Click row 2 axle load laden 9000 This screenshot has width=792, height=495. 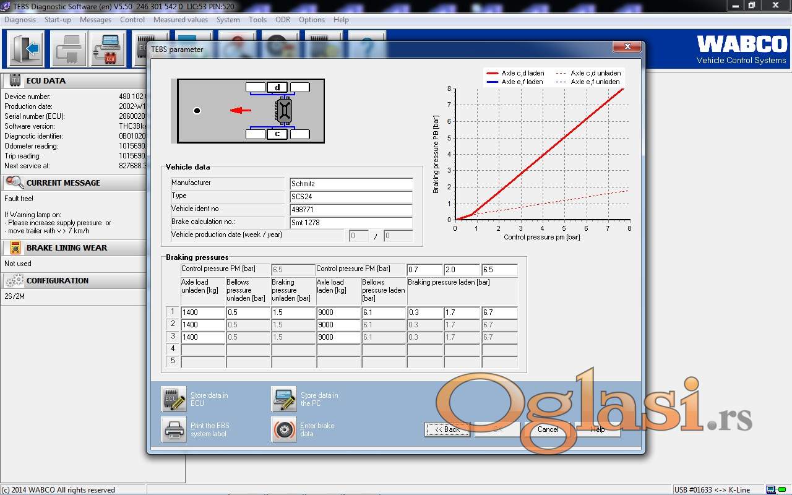tap(338, 325)
